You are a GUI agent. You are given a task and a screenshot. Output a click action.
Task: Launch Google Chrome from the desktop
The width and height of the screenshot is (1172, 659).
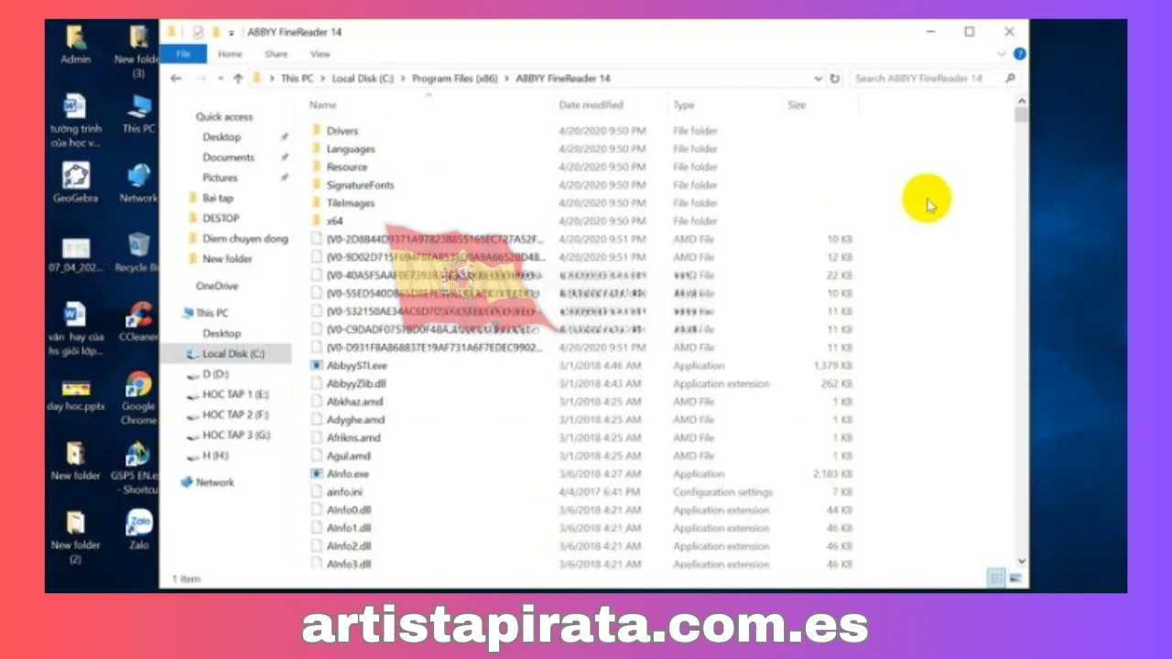pyautogui.click(x=138, y=397)
